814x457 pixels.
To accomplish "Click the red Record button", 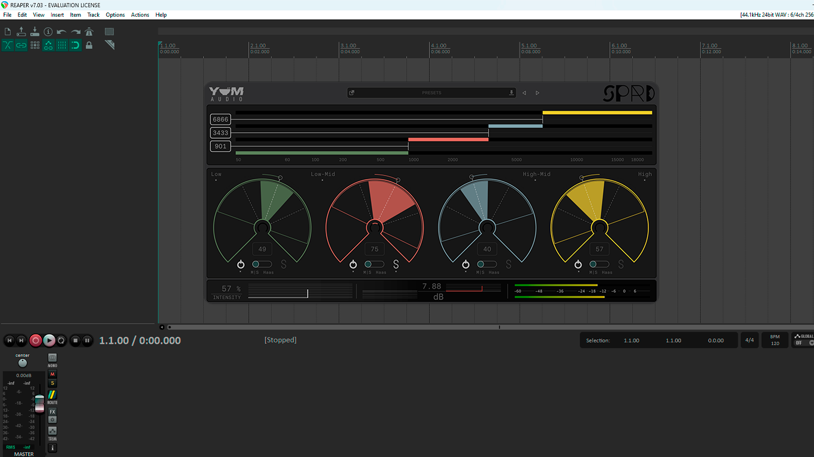I will [x=35, y=340].
